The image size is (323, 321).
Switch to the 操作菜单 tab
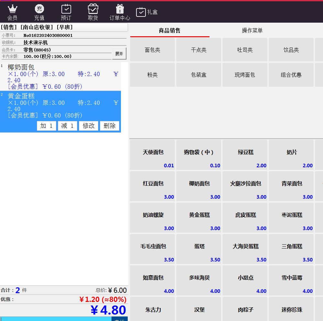tap(252, 31)
